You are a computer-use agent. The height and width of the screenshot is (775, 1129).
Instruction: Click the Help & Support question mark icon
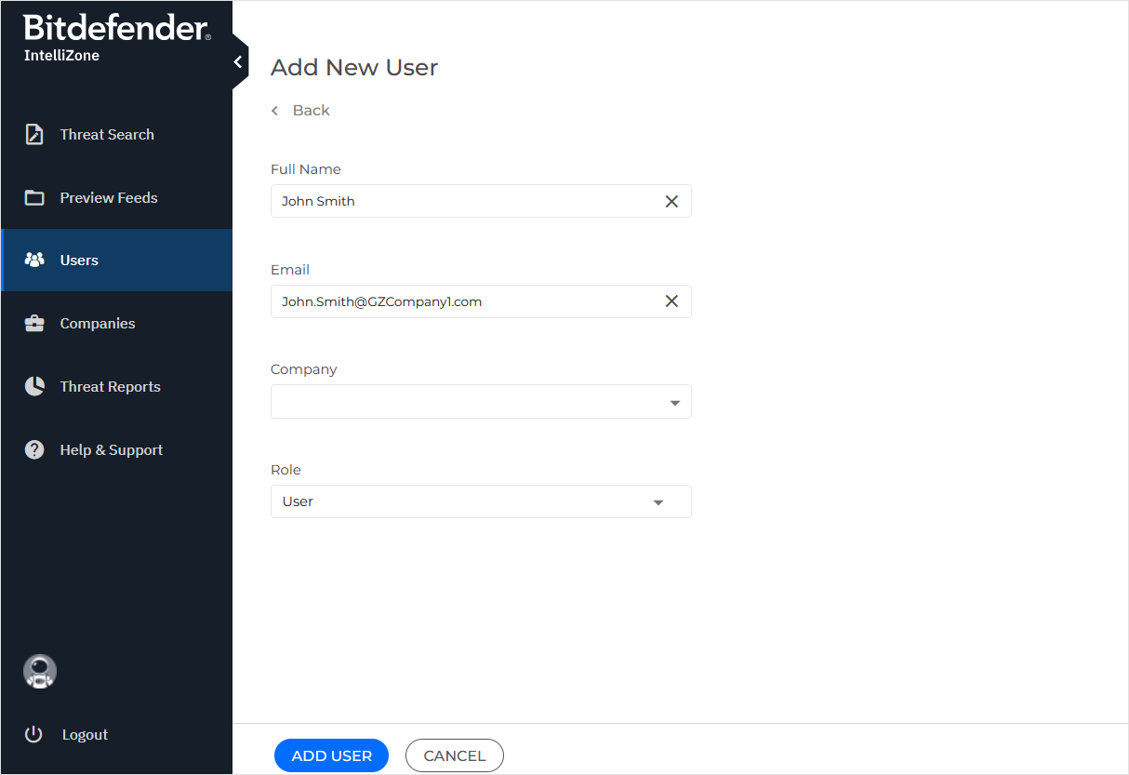(x=34, y=450)
